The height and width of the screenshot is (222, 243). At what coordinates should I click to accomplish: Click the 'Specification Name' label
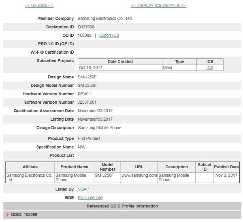(x=55, y=147)
